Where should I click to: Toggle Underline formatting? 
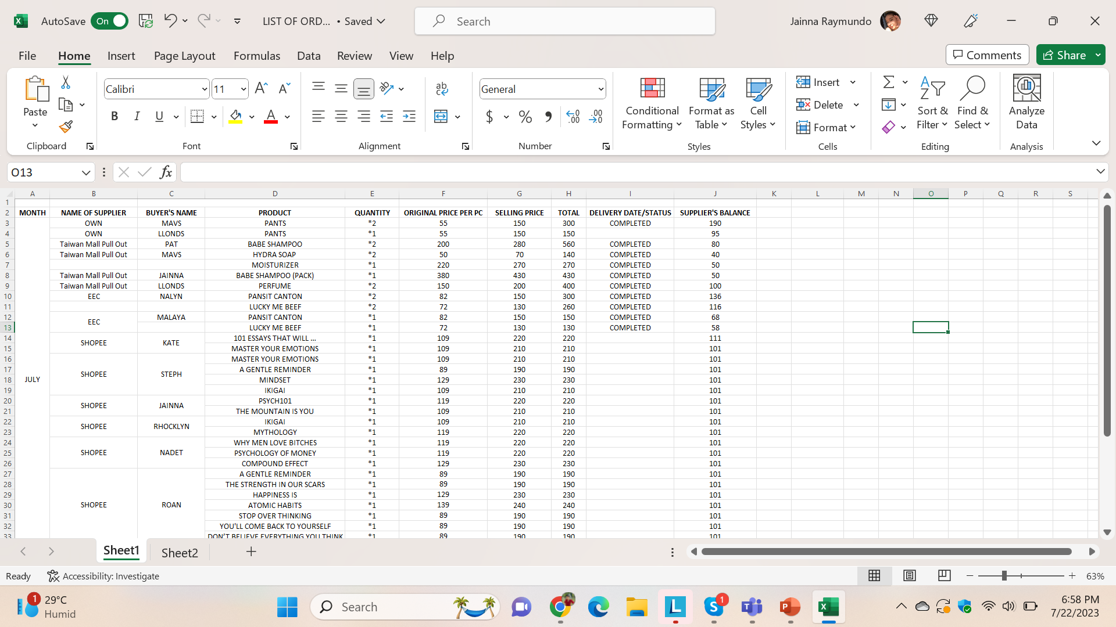[x=159, y=117]
